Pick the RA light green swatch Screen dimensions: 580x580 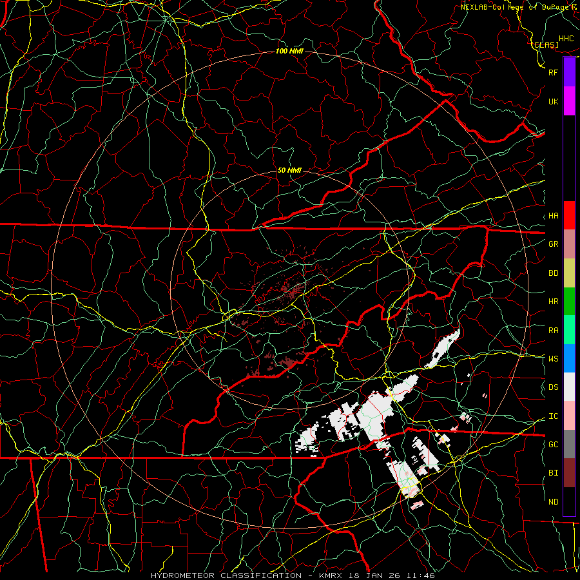[569, 329]
